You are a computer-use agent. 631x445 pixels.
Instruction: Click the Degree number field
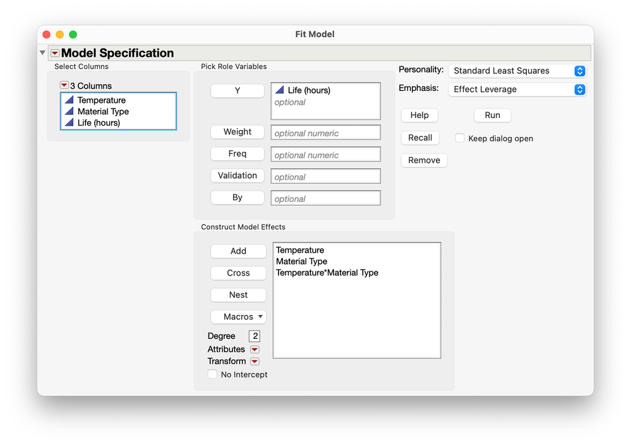coord(255,336)
